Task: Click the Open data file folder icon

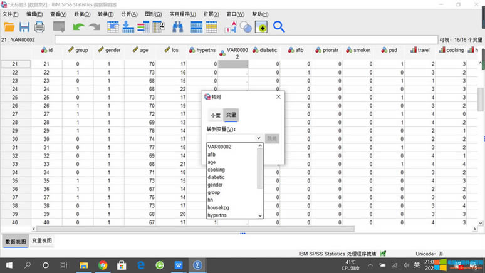Action: 9,27
